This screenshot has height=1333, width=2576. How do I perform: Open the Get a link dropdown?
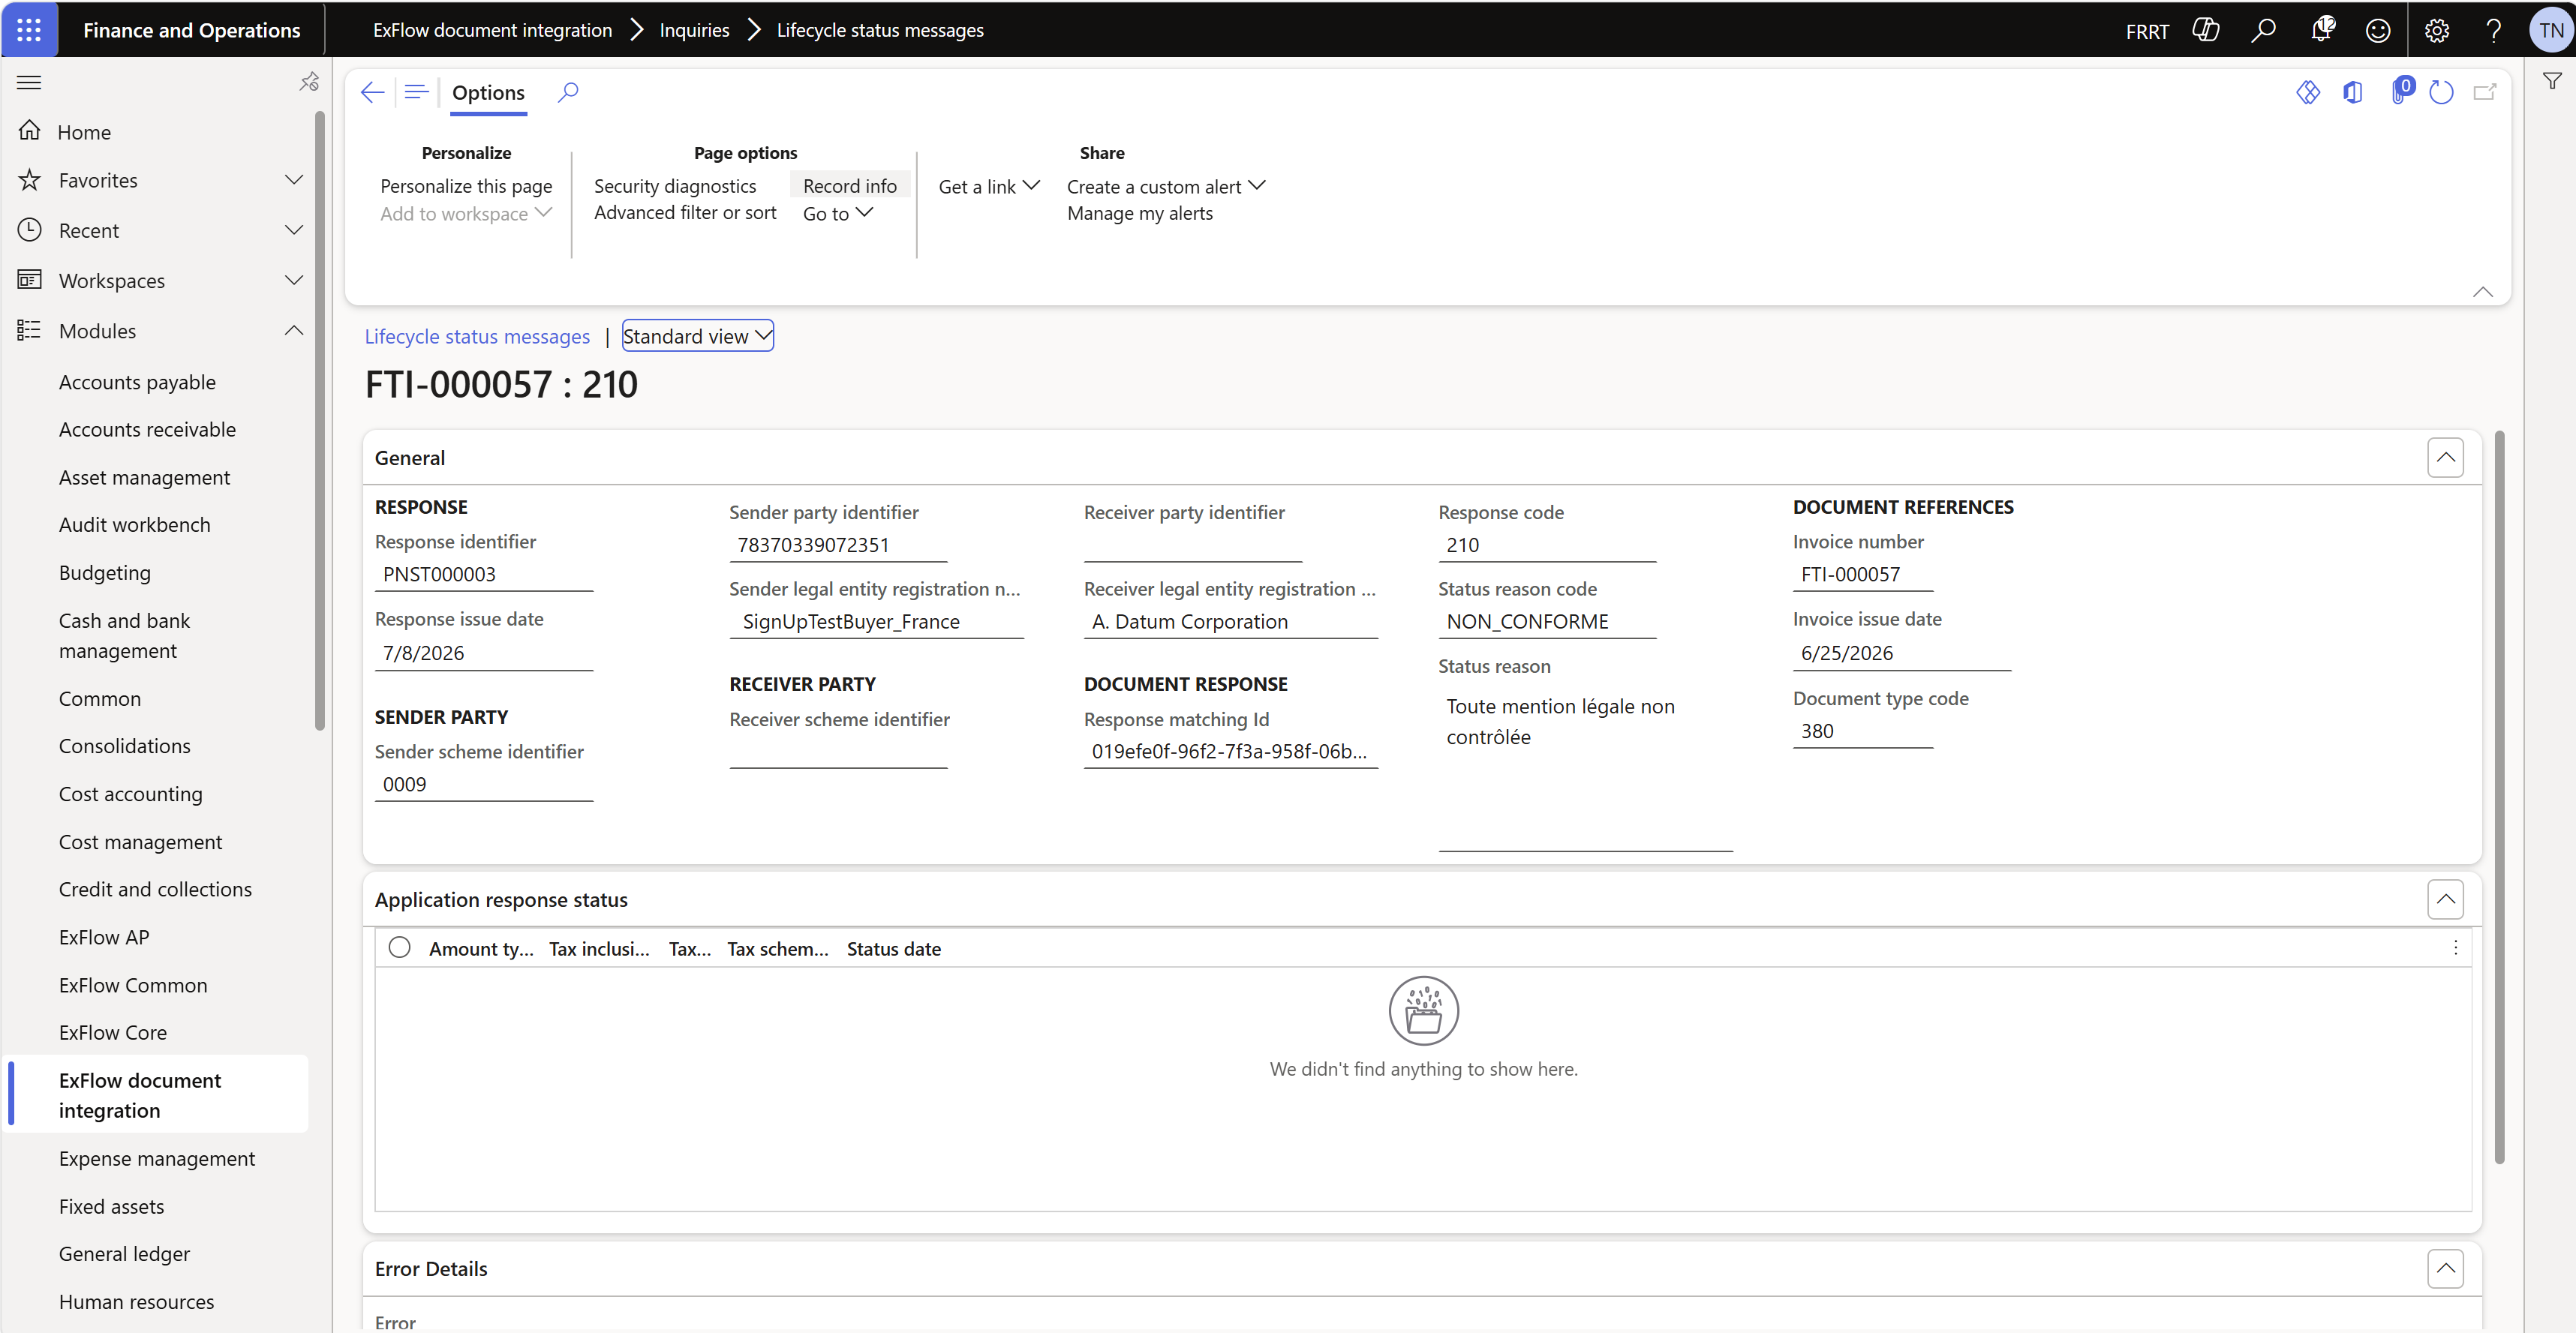coord(989,186)
